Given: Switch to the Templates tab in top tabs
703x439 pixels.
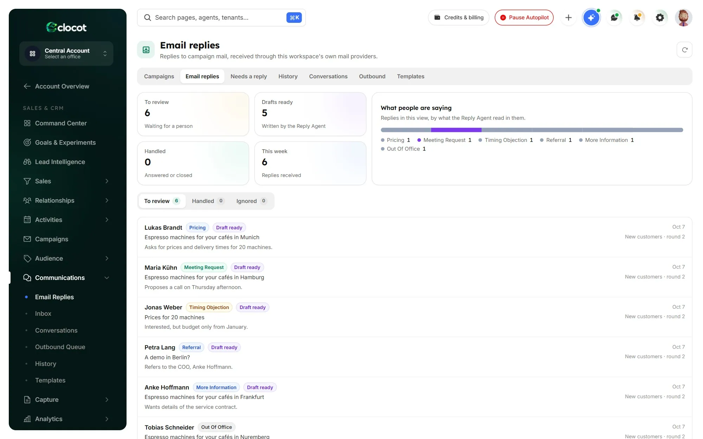Looking at the screenshot, I should (x=411, y=77).
